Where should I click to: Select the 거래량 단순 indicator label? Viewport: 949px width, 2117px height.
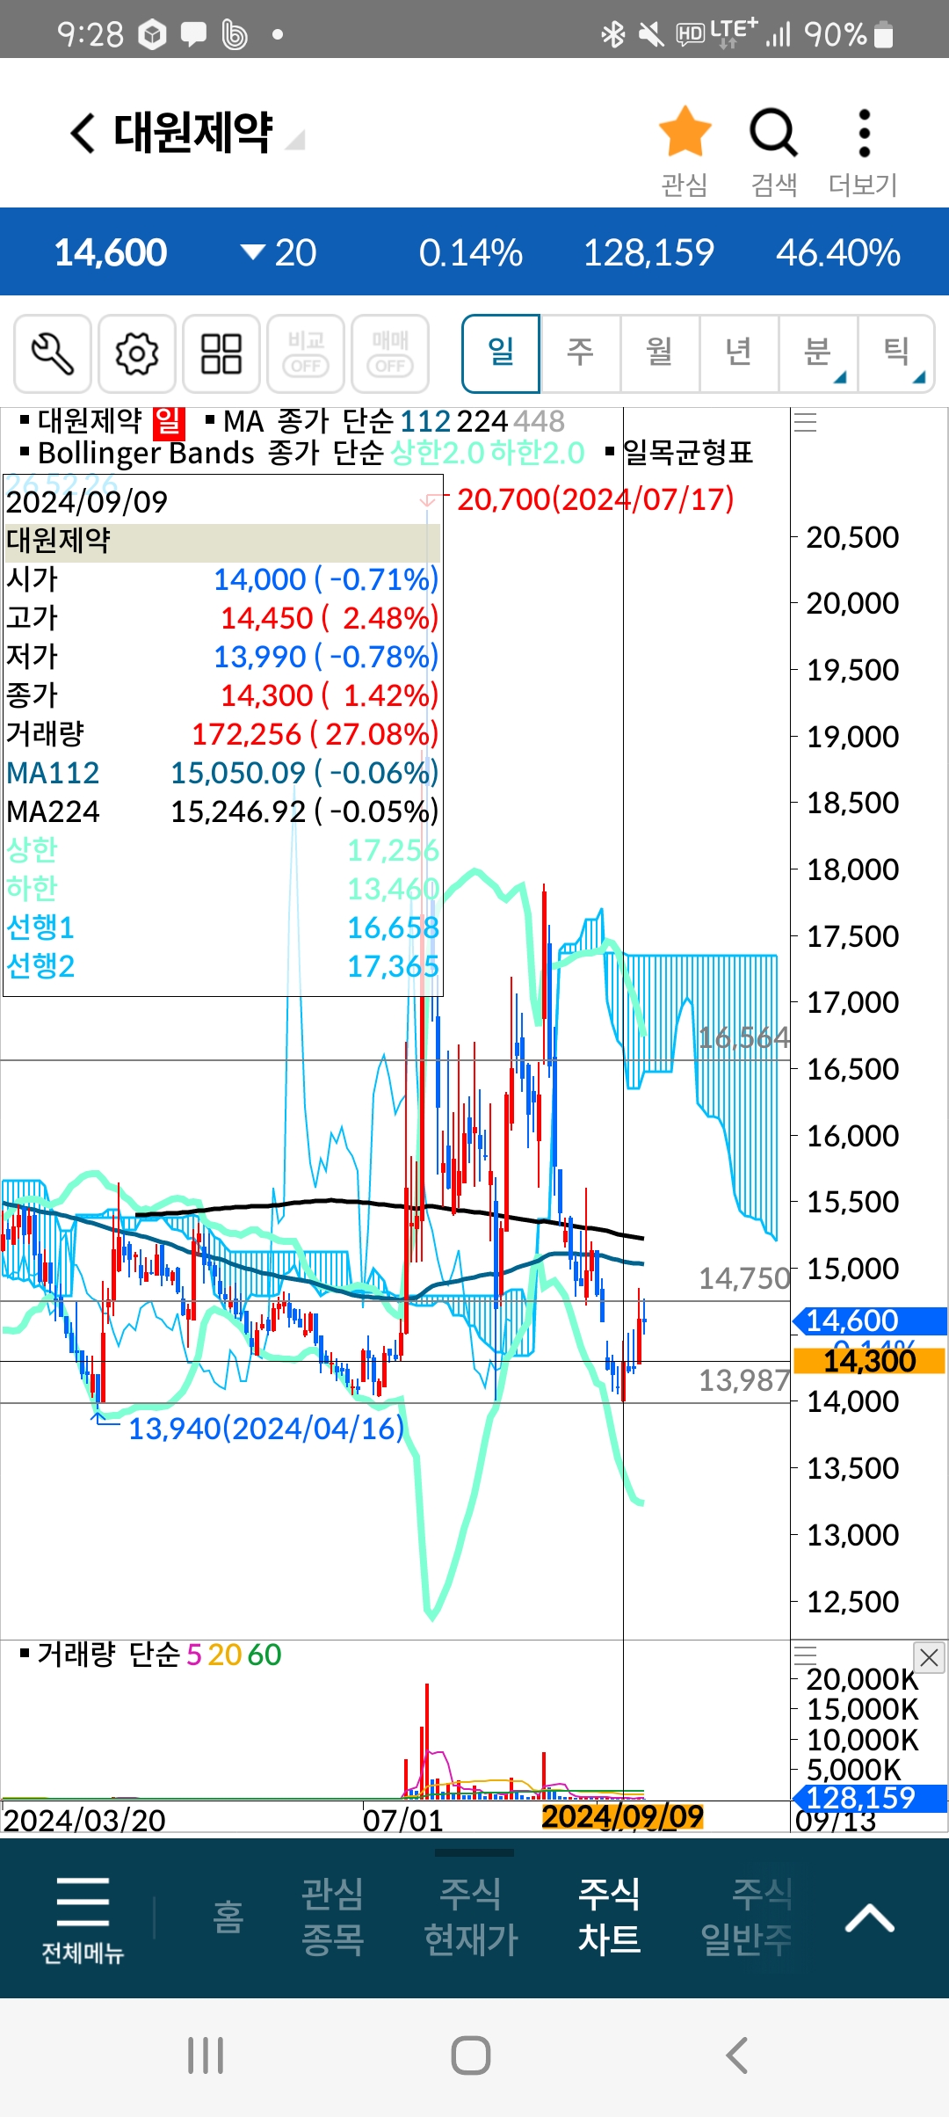click(x=108, y=1655)
